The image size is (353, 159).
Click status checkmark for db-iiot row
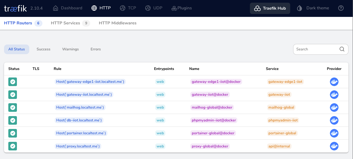point(13,120)
